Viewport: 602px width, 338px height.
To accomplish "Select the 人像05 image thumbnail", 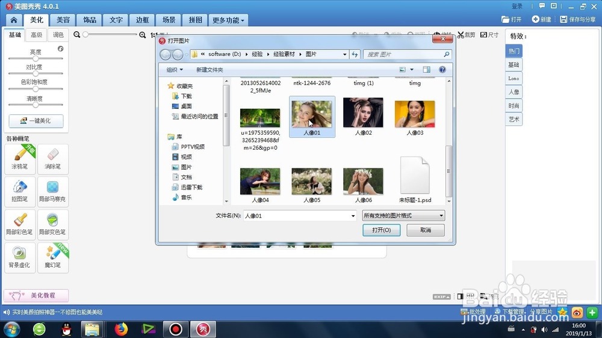I will point(311,185).
